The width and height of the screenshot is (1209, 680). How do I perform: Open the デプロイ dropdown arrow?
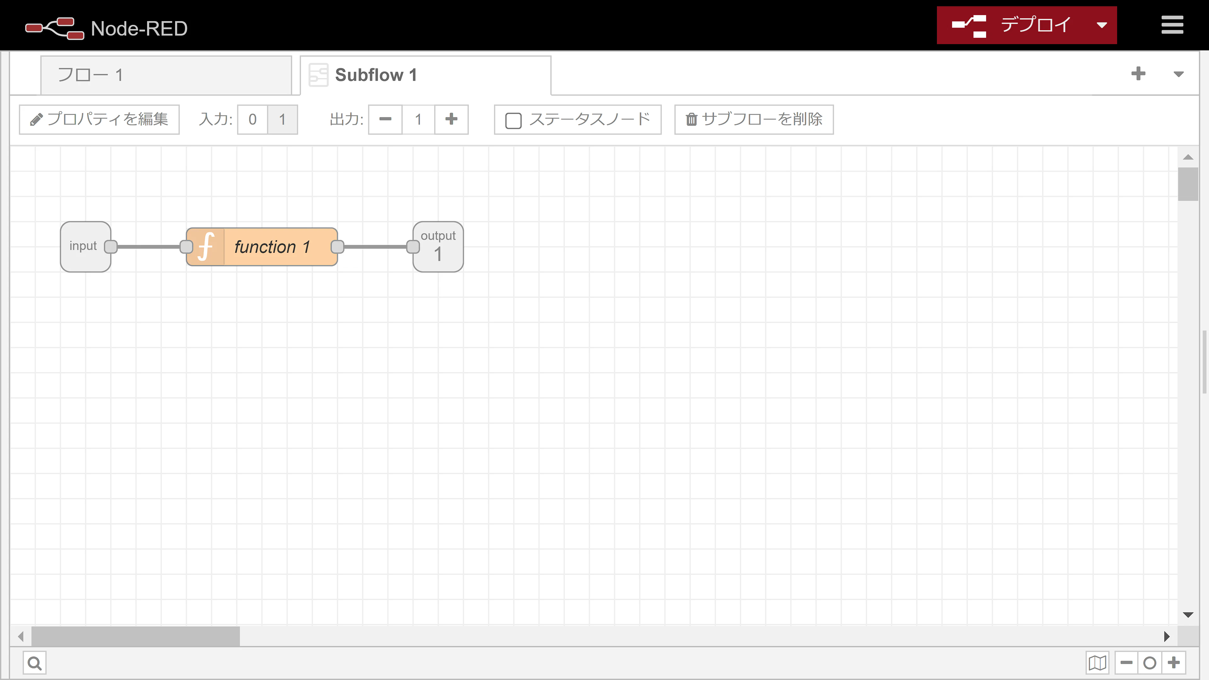click(x=1102, y=25)
